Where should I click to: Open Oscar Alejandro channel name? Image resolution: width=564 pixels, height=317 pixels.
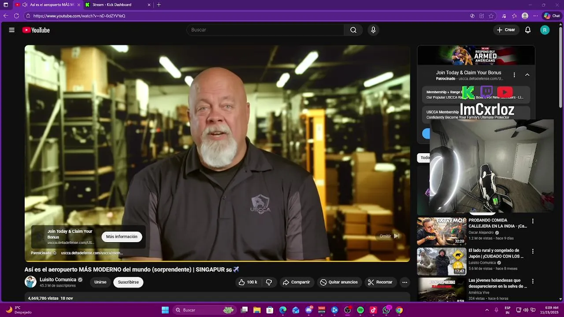click(x=481, y=233)
